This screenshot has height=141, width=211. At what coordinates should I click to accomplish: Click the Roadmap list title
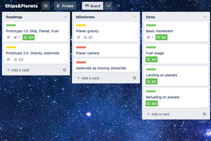(14, 17)
